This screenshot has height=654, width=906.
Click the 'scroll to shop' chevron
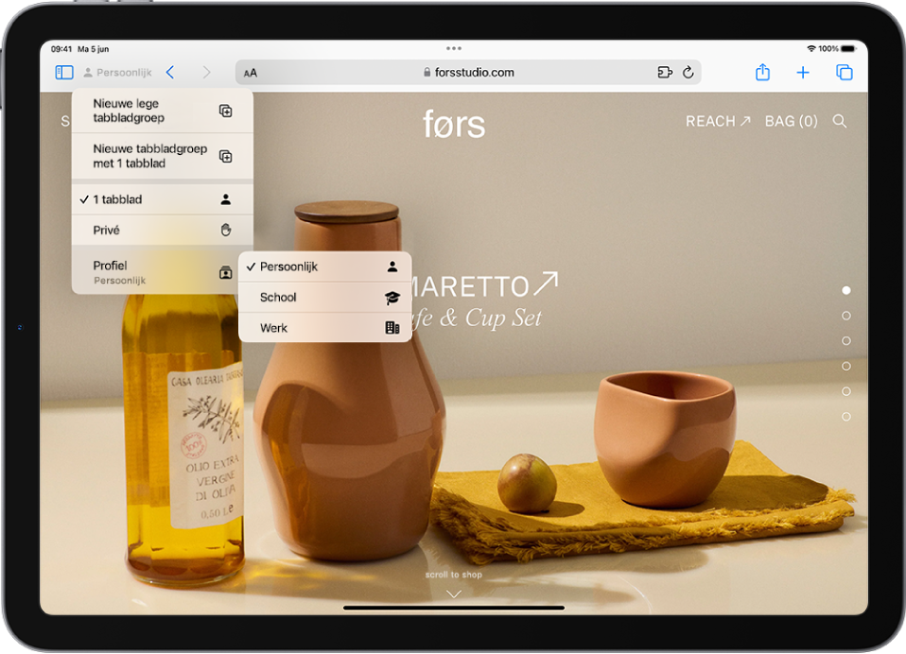453,593
